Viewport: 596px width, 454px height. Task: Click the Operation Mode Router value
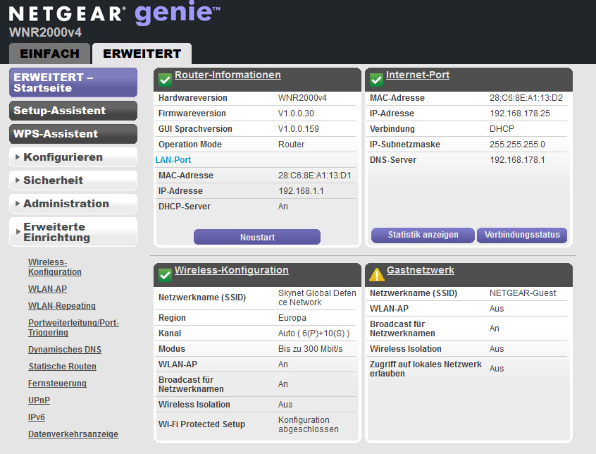(x=291, y=145)
